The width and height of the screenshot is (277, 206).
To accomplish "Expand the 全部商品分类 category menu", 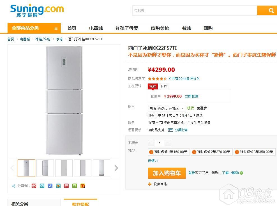I will (x=34, y=28).
